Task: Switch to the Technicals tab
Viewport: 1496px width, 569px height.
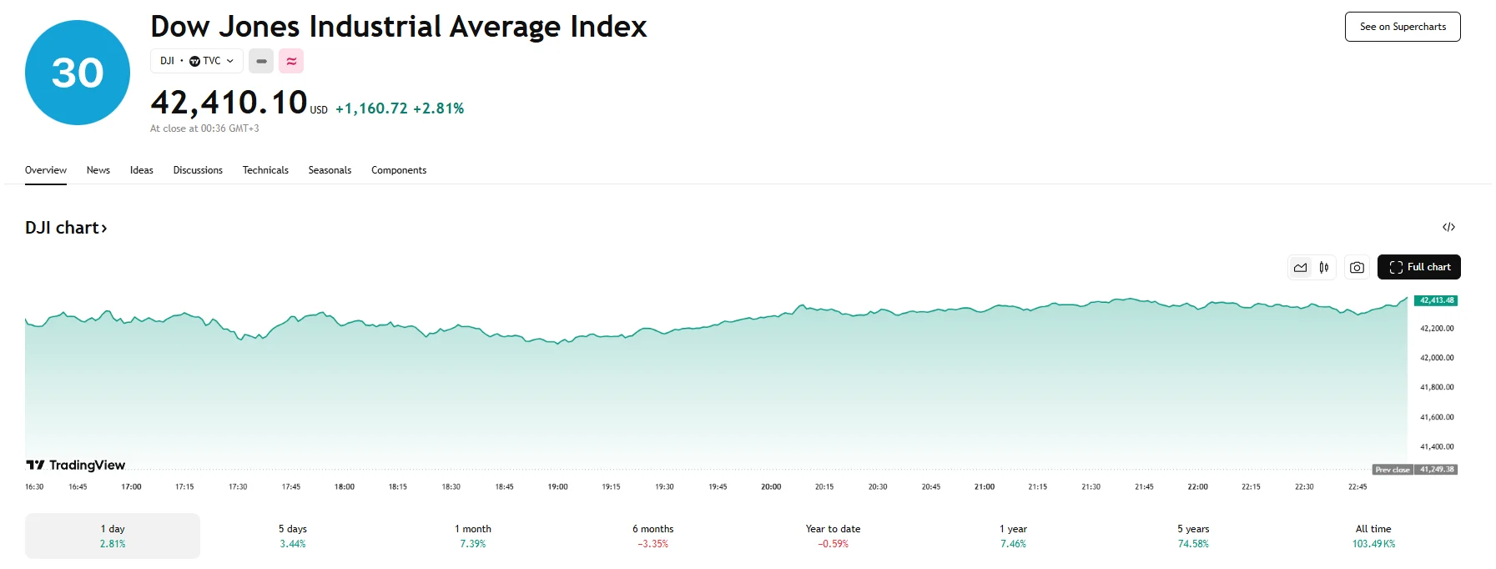Action: pyautogui.click(x=265, y=170)
